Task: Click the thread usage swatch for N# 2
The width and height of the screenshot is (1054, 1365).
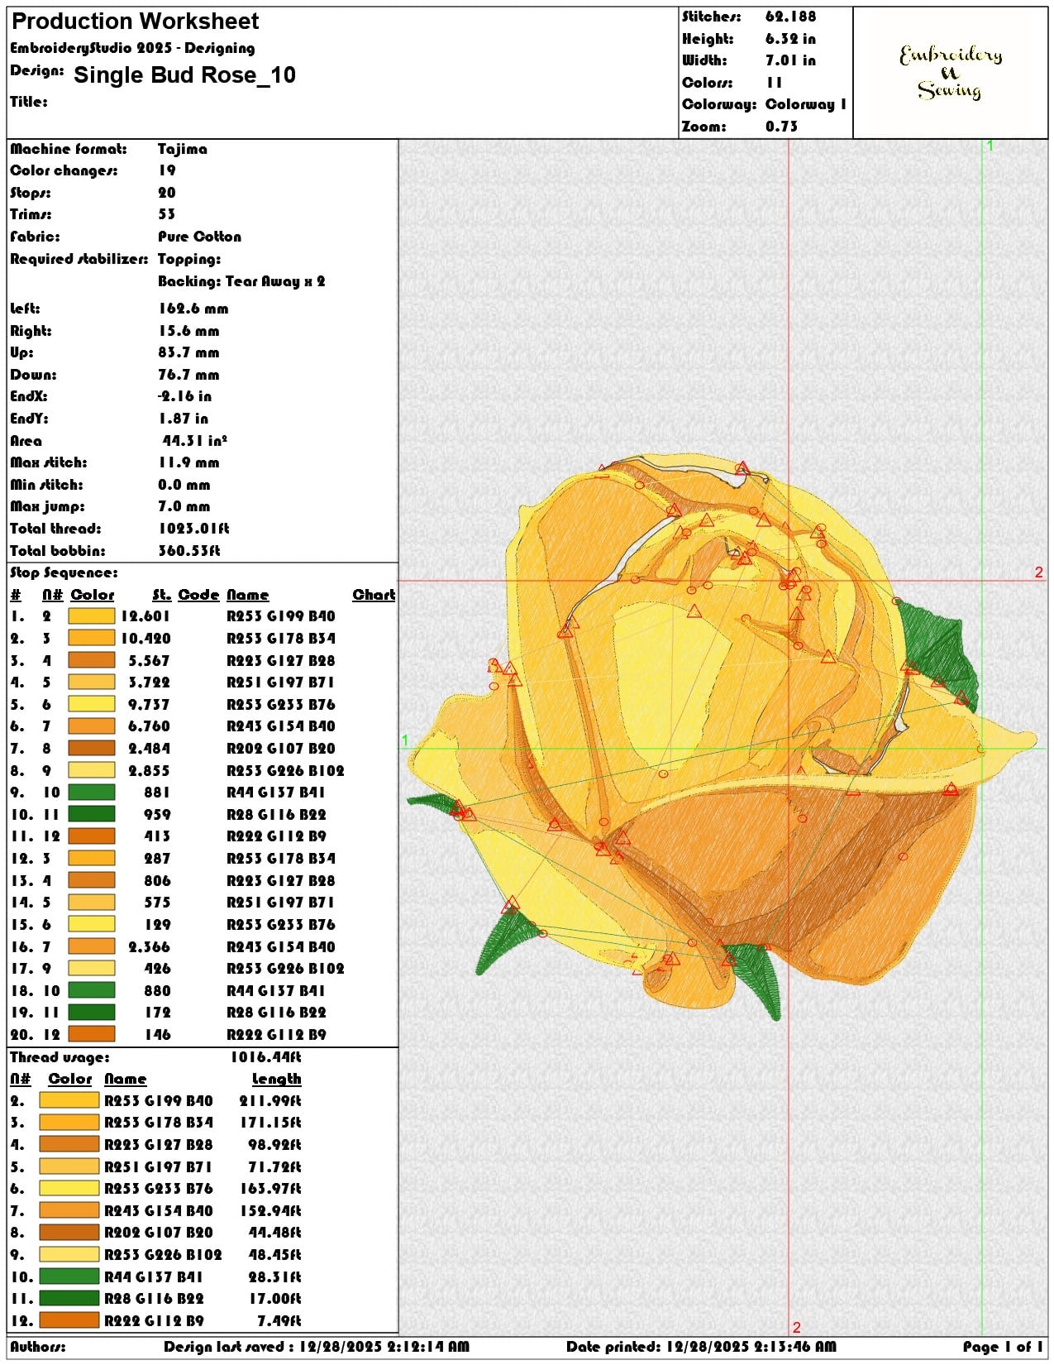Action: tap(69, 1101)
